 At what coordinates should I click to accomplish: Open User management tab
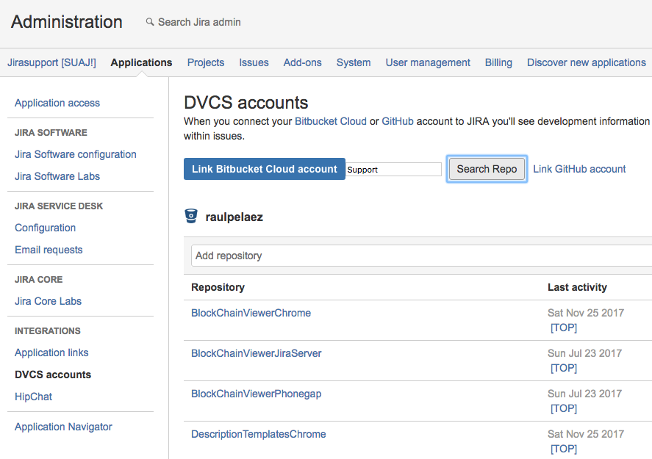pos(428,62)
